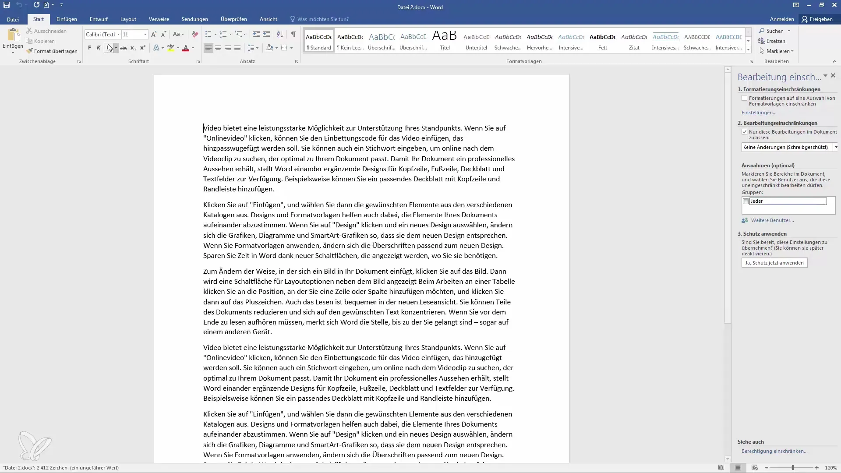This screenshot has width=841, height=473.
Task: Click the Einfügen paste clipboard icon
Action: pyautogui.click(x=13, y=35)
